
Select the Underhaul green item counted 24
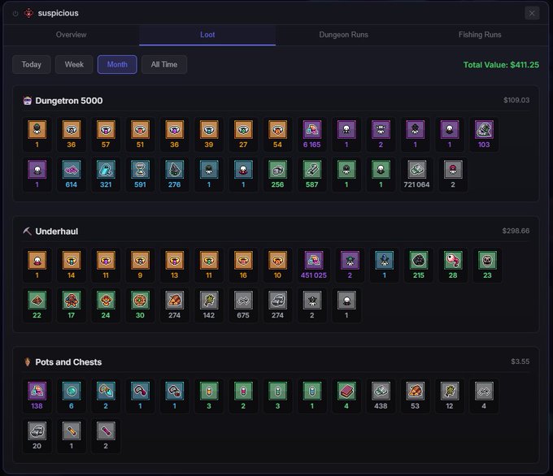[106, 305]
